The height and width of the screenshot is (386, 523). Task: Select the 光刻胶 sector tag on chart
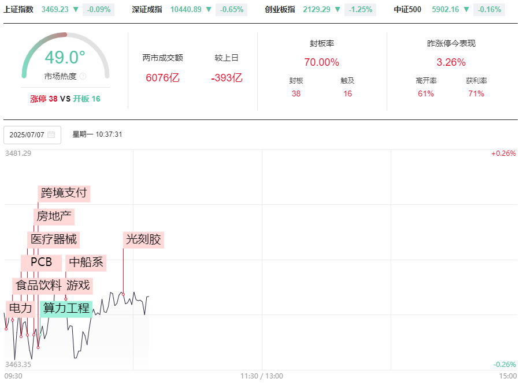pyautogui.click(x=144, y=239)
